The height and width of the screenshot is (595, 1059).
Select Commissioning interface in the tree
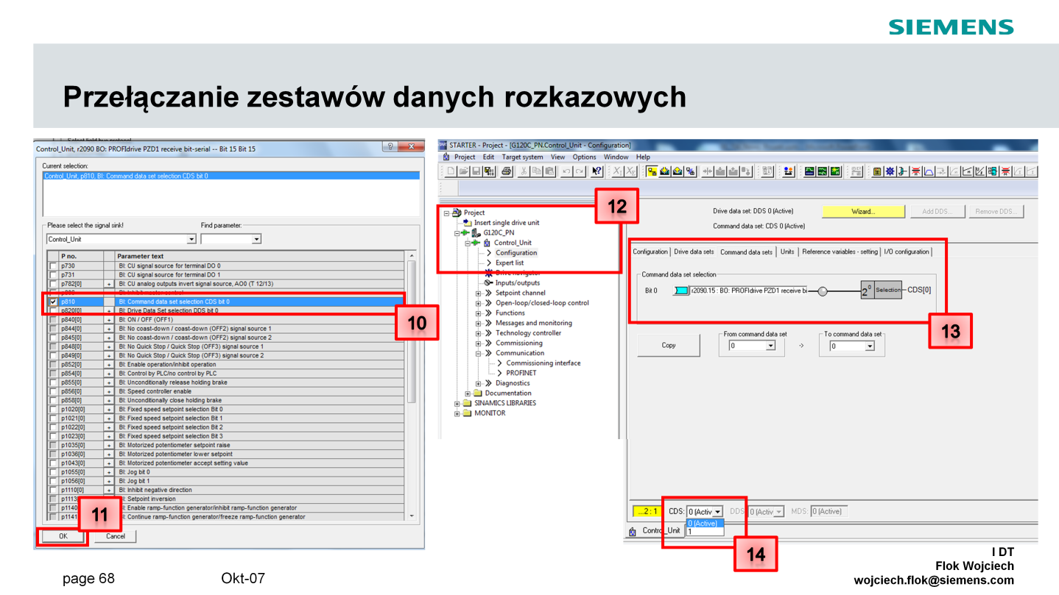[543, 363]
